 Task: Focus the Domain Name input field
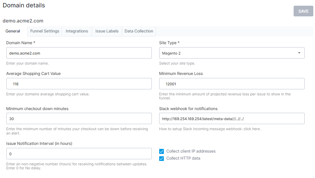[79, 53]
